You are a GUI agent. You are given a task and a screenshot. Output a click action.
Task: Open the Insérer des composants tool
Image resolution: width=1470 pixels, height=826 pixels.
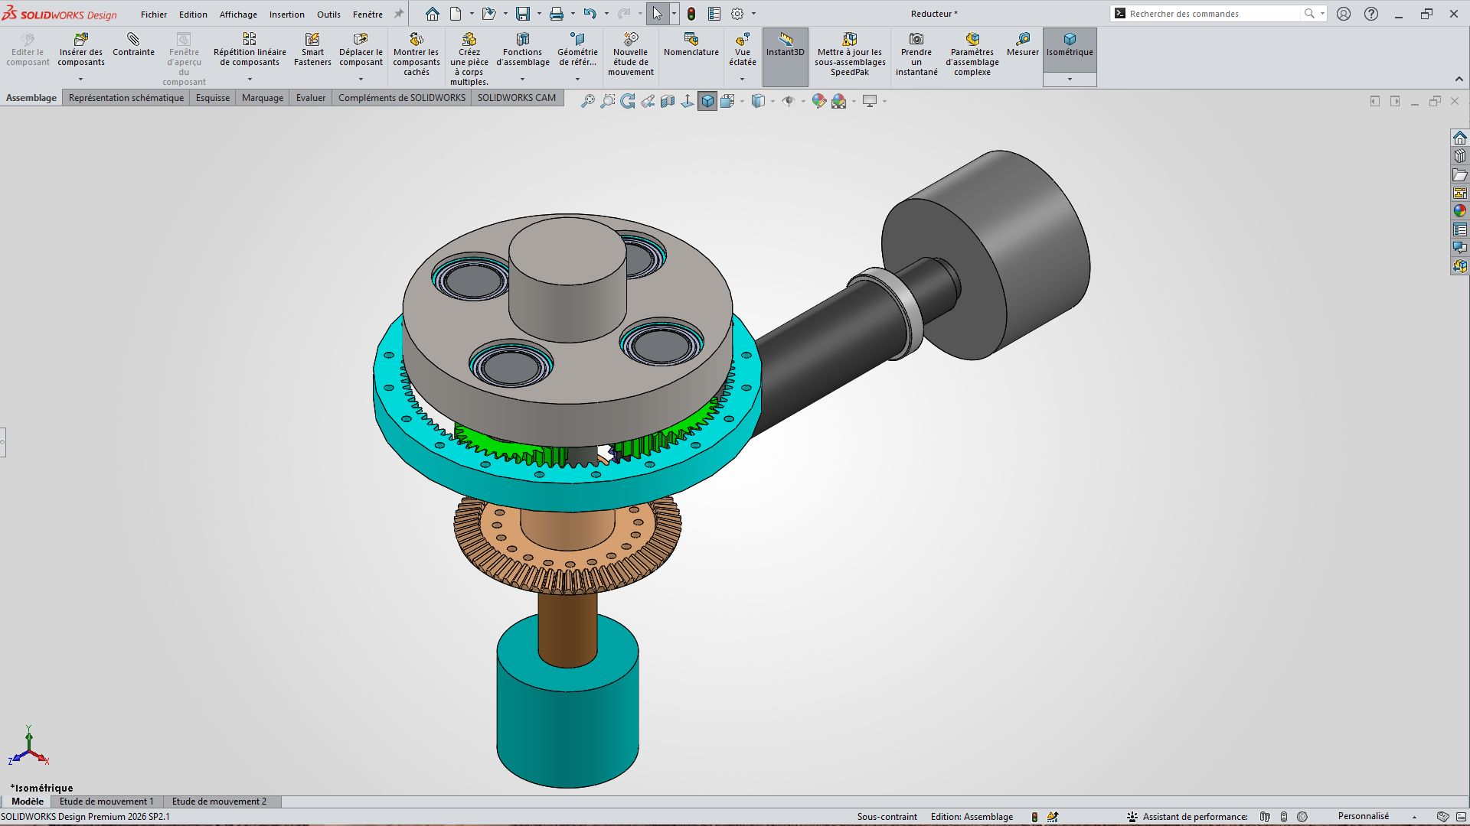(80, 50)
